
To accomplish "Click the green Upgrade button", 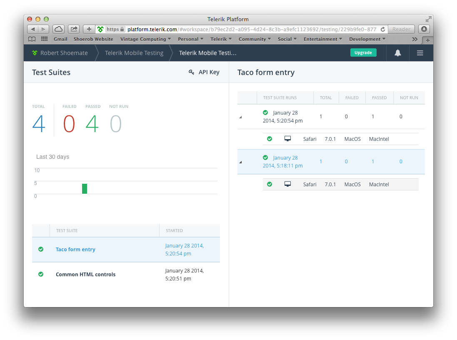I will [363, 52].
